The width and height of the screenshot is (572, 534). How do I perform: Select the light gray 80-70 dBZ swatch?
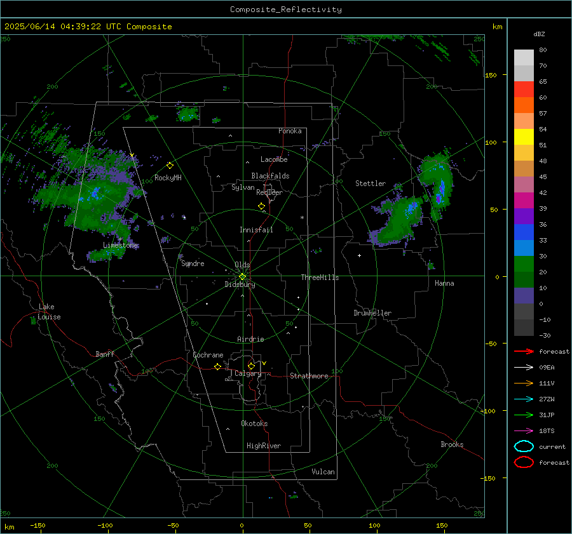coord(524,57)
